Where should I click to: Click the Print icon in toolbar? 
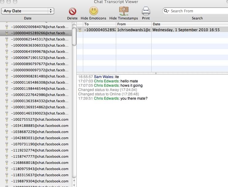tap(146, 11)
